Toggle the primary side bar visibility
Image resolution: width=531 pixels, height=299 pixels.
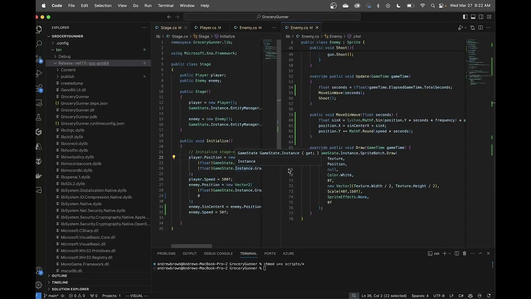(x=465, y=17)
